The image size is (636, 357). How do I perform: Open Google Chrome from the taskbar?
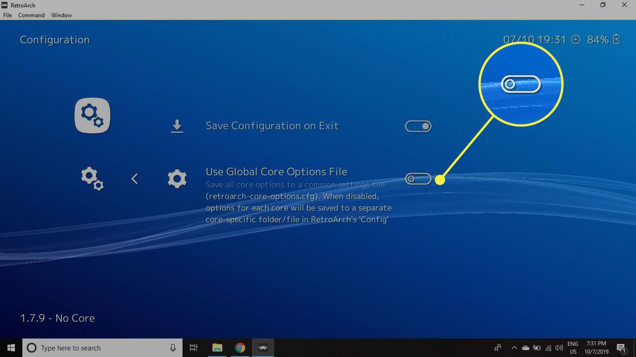click(x=240, y=348)
